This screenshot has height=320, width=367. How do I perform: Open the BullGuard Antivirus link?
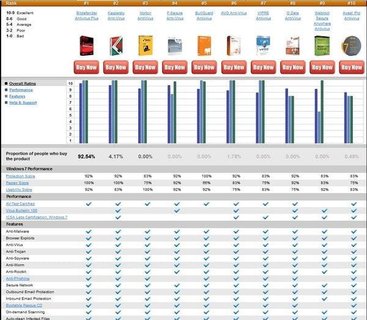[204, 16]
